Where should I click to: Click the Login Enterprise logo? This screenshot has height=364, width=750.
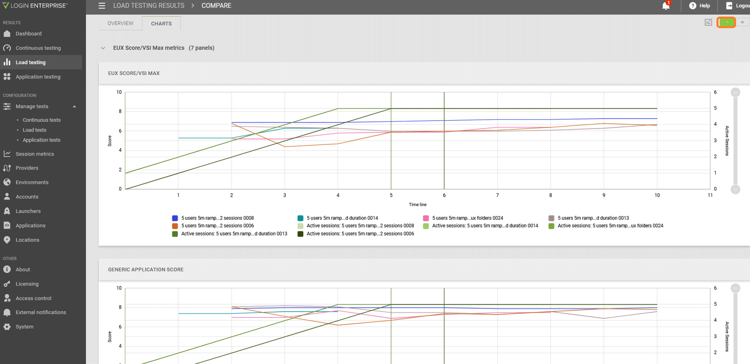[35, 6]
